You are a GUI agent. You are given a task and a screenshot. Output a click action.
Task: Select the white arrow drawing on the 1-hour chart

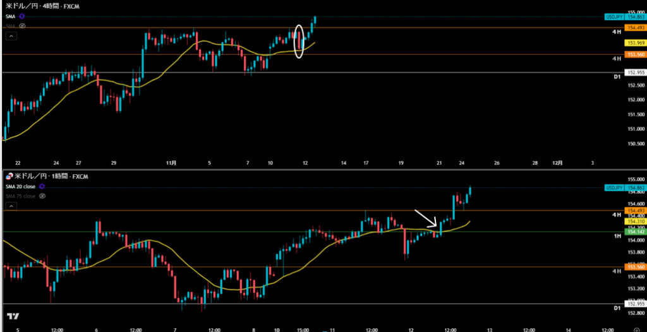click(426, 218)
